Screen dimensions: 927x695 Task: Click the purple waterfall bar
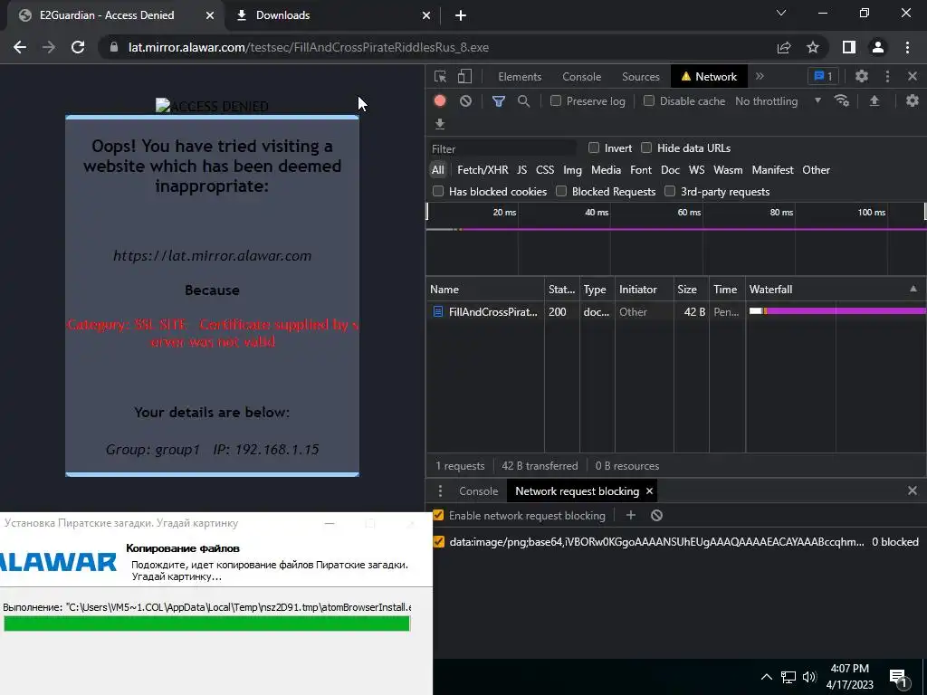click(x=846, y=311)
